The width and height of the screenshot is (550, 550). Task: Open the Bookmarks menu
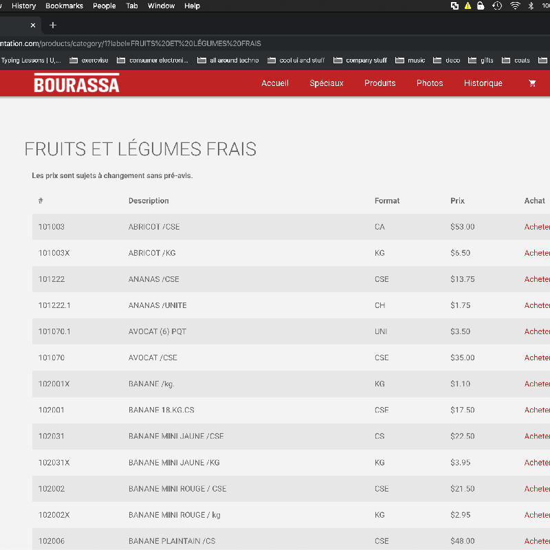point(64,5)
